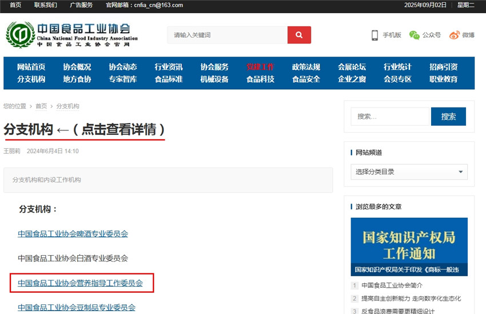This screenshot has width=486, height=314.
Task: Open the red 党建工作 menu item
Action: click(x=260, y=67)
